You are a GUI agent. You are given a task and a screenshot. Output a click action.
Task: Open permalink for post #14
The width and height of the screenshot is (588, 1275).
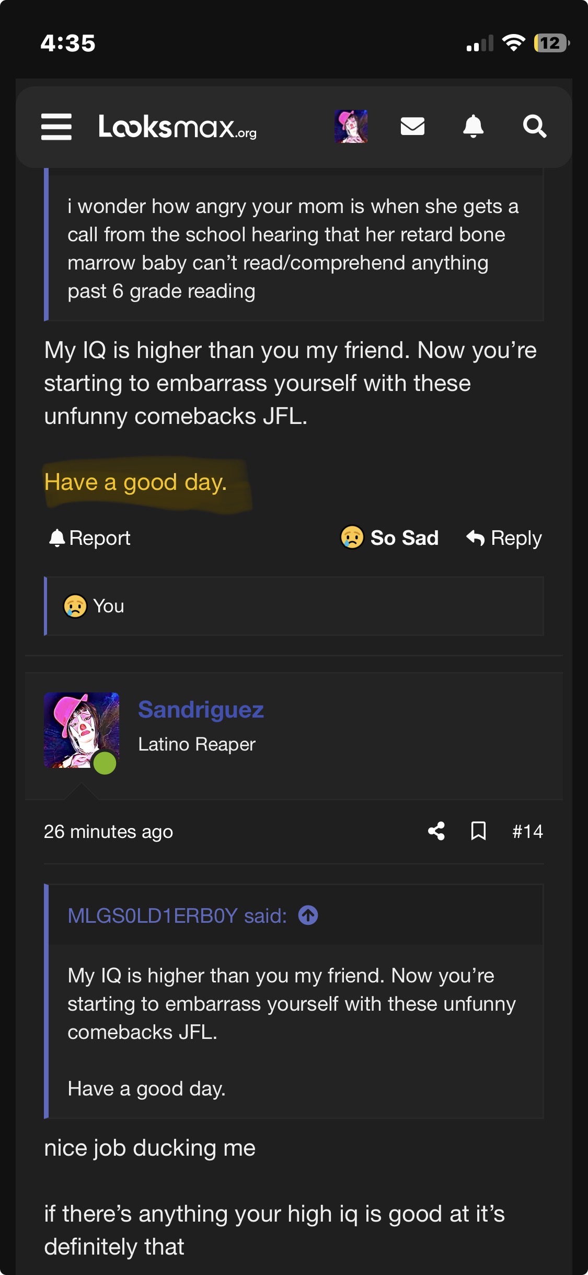pos(527,831)
